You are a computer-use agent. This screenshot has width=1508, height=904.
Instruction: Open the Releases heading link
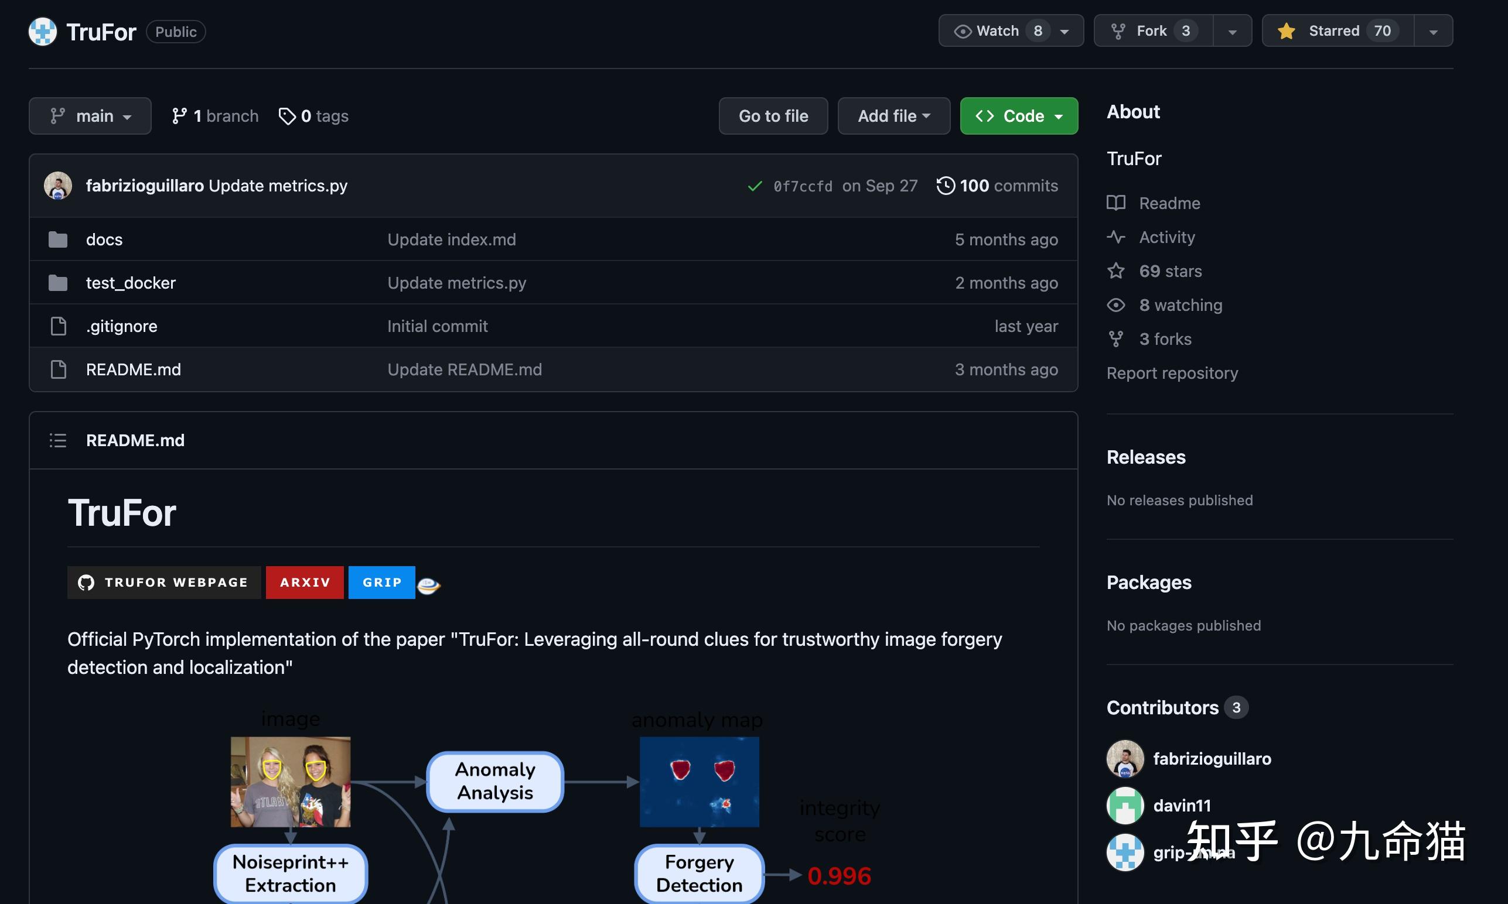[x=1146, y=457]
